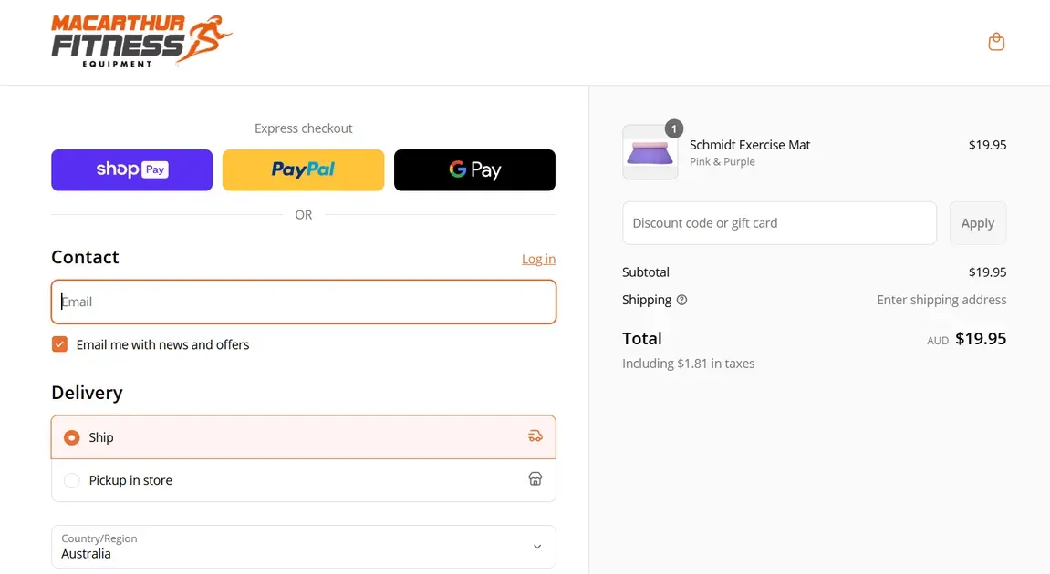Open the Country/Region dropdown
1050x574 pixels.
click(304, 547)
